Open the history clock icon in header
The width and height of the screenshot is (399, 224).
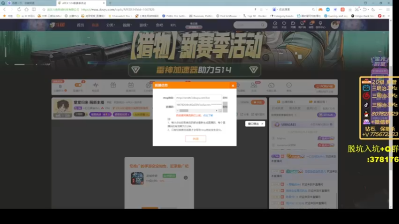pos(275,24)
